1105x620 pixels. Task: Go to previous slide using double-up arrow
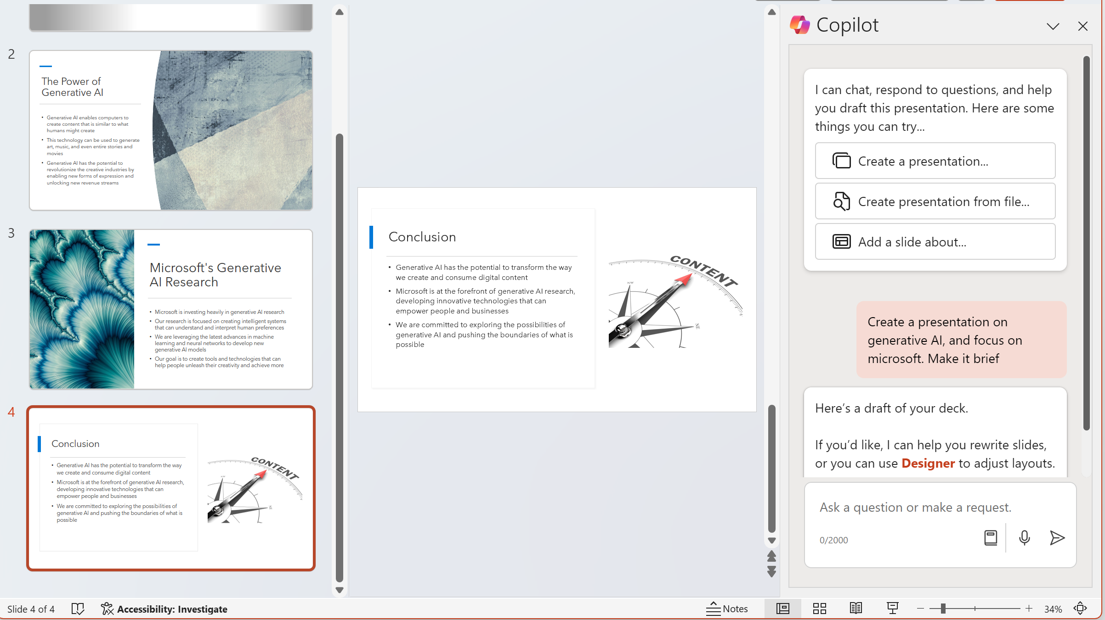tap(772, 556)
